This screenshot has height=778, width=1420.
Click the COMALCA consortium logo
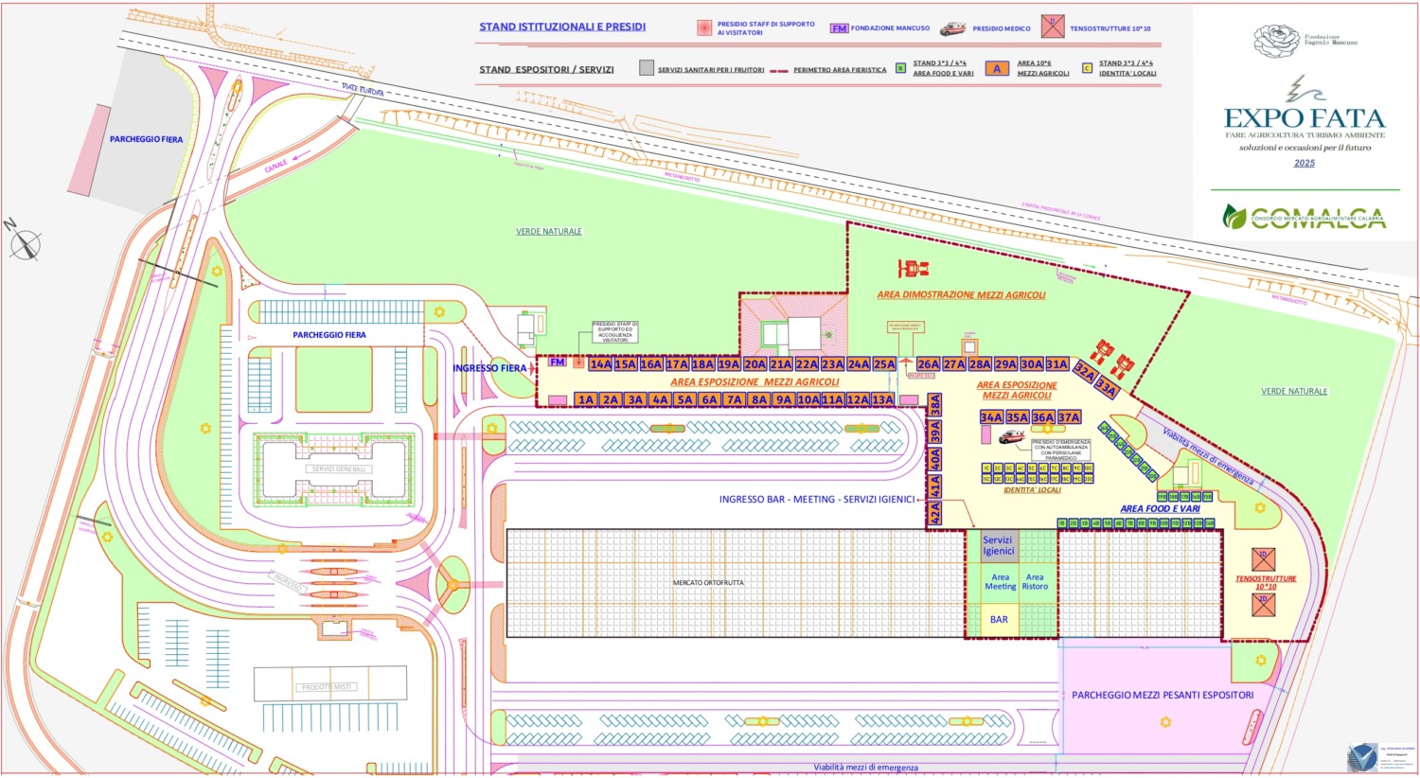click(x=1304, y=217)
